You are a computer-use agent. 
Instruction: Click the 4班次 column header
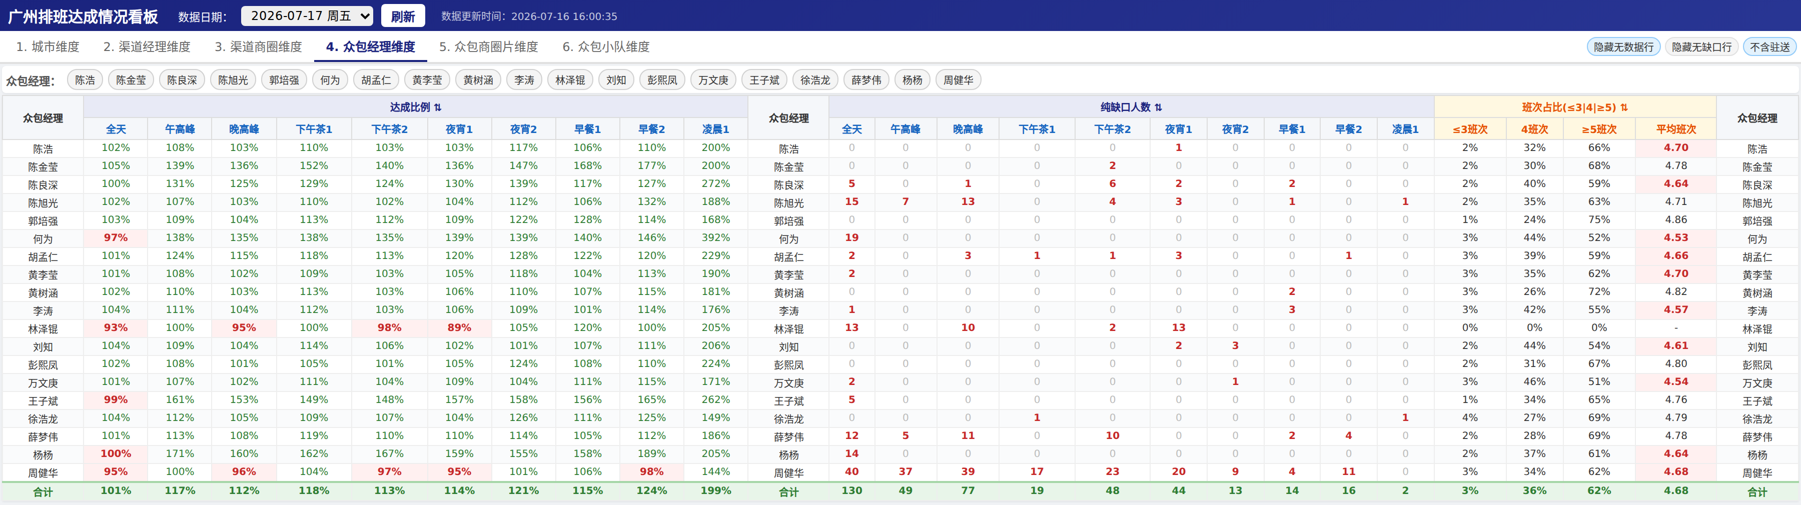click(1535, 129)
